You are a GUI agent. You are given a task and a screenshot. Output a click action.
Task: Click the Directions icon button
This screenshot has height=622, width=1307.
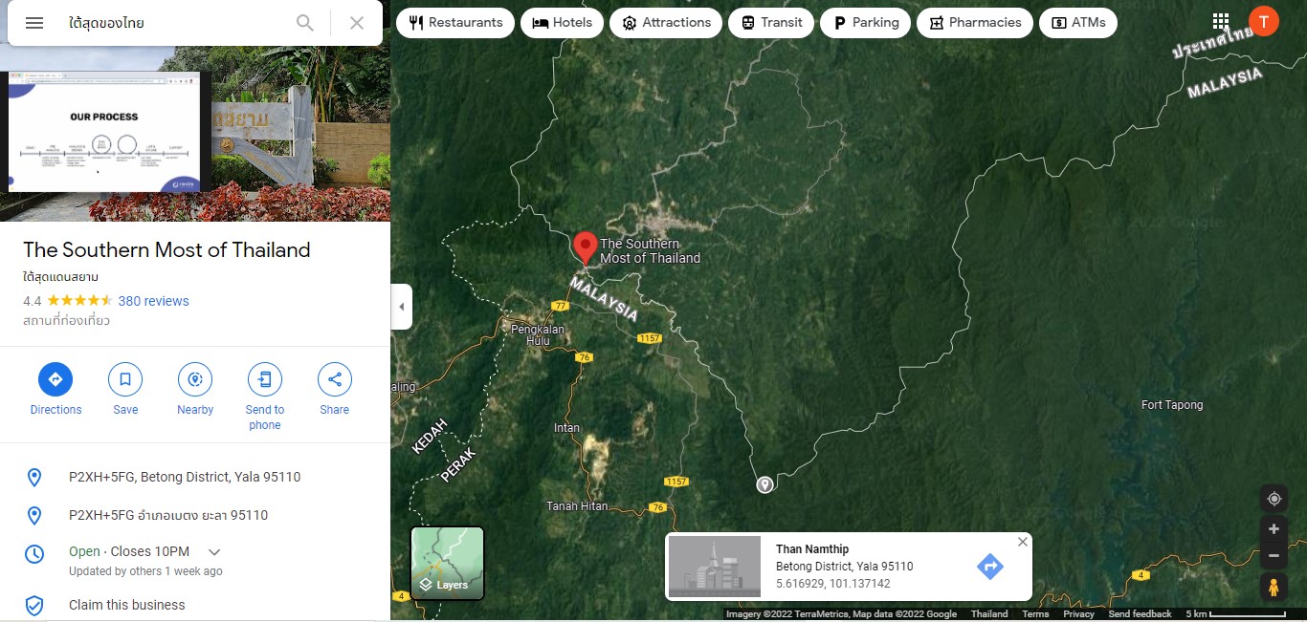[55, 379]
